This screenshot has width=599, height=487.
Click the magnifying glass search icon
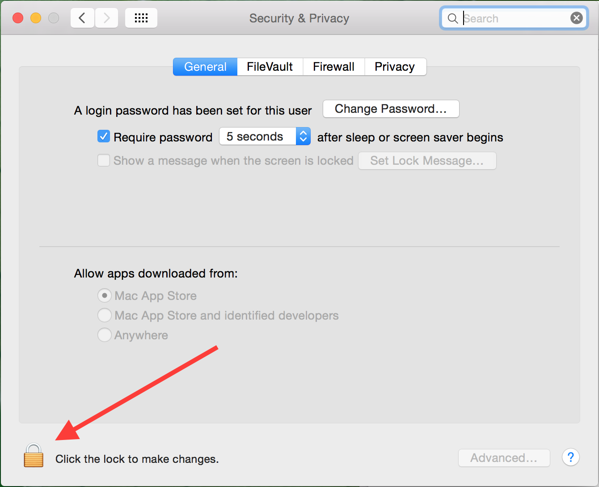[x=453, y=18]
